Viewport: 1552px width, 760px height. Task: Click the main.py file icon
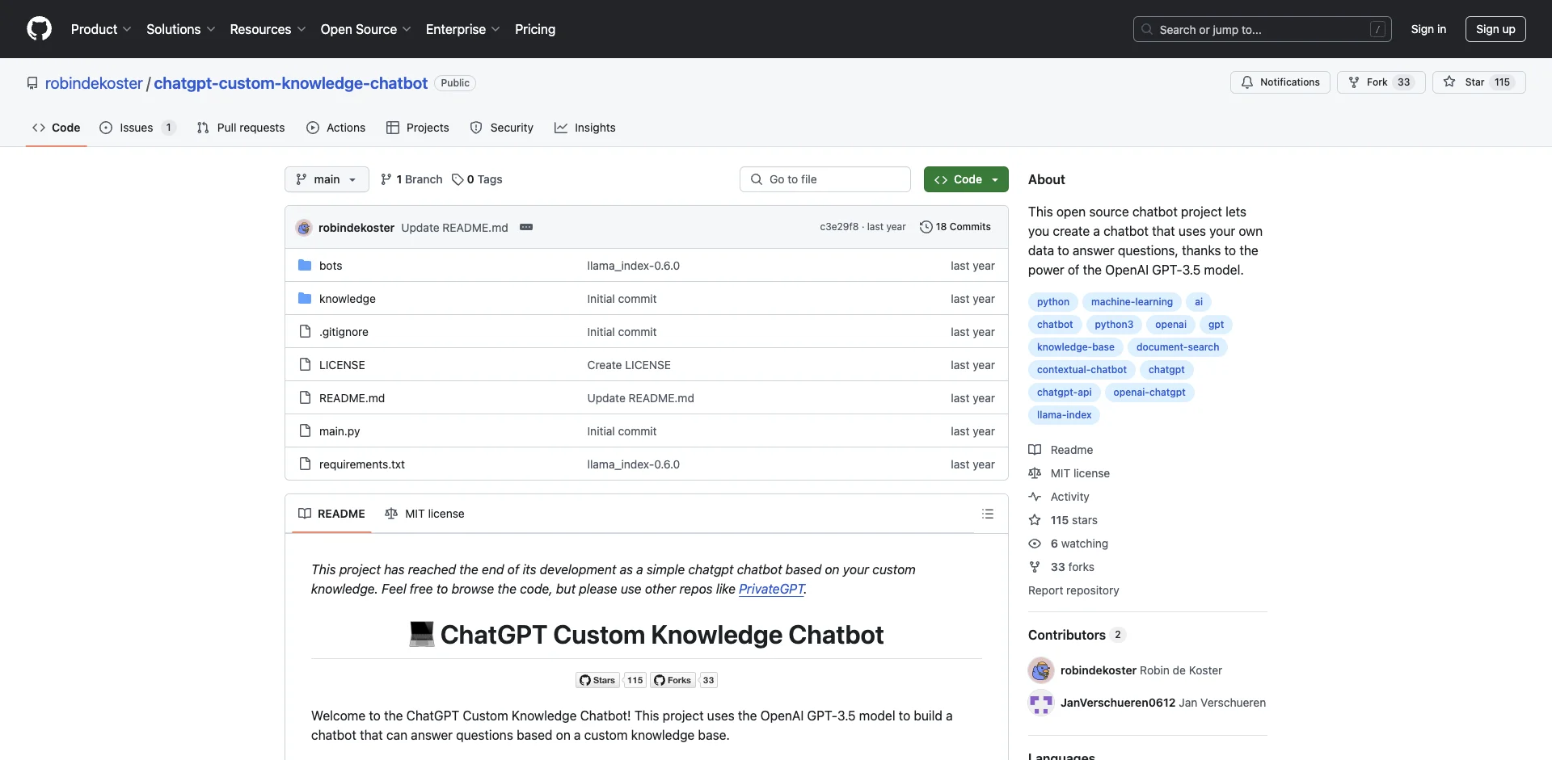305,431
